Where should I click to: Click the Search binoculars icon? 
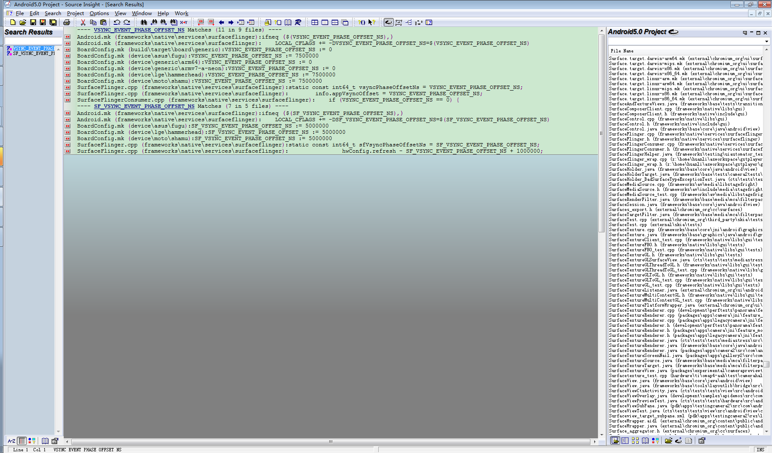[x=144, y=22]
